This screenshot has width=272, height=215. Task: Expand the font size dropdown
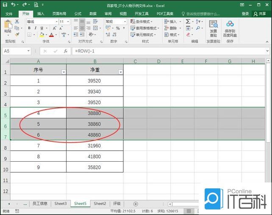[x=68, y=22]
